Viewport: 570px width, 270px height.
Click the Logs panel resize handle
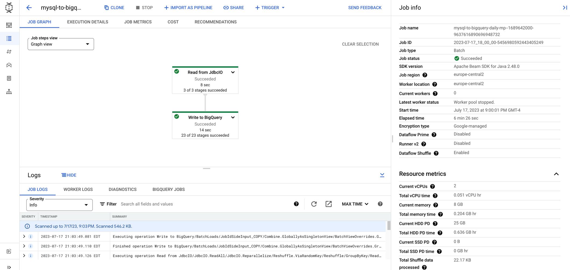[206, 168]
